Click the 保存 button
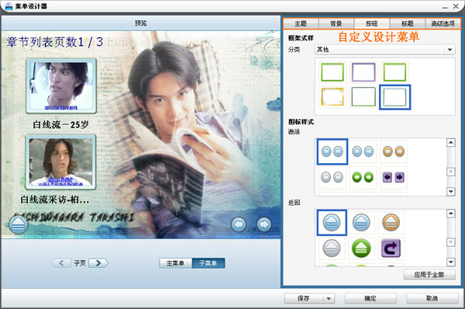 pos(304,299)
